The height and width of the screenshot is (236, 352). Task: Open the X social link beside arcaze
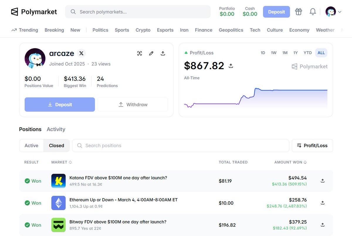coord(81,53)
